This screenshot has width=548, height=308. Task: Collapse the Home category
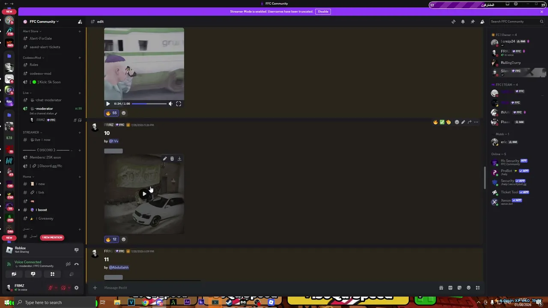coord(28,177)
